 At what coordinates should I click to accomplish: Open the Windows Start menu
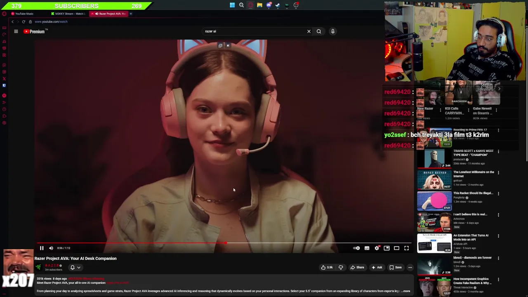coord(232,5)
